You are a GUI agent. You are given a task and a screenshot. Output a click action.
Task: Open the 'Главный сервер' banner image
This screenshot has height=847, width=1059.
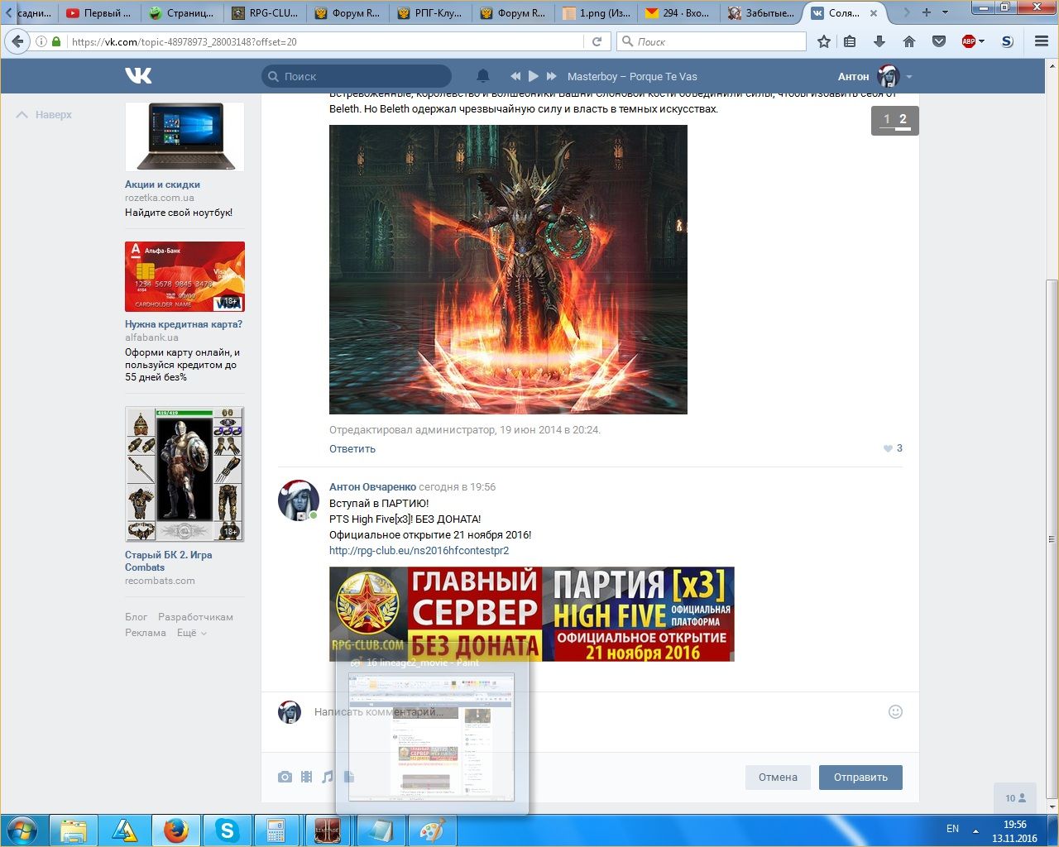pyautogui.click(x=532, y=614)
